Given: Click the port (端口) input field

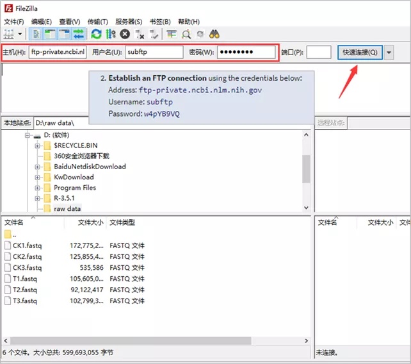Looking at the screenshot, I should coord(319,52).
